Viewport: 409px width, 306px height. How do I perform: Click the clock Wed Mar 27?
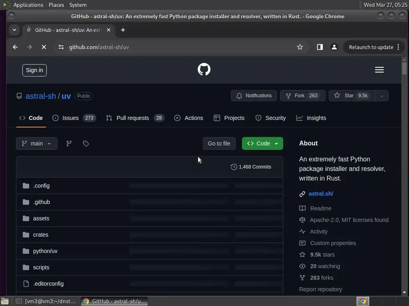385,5
